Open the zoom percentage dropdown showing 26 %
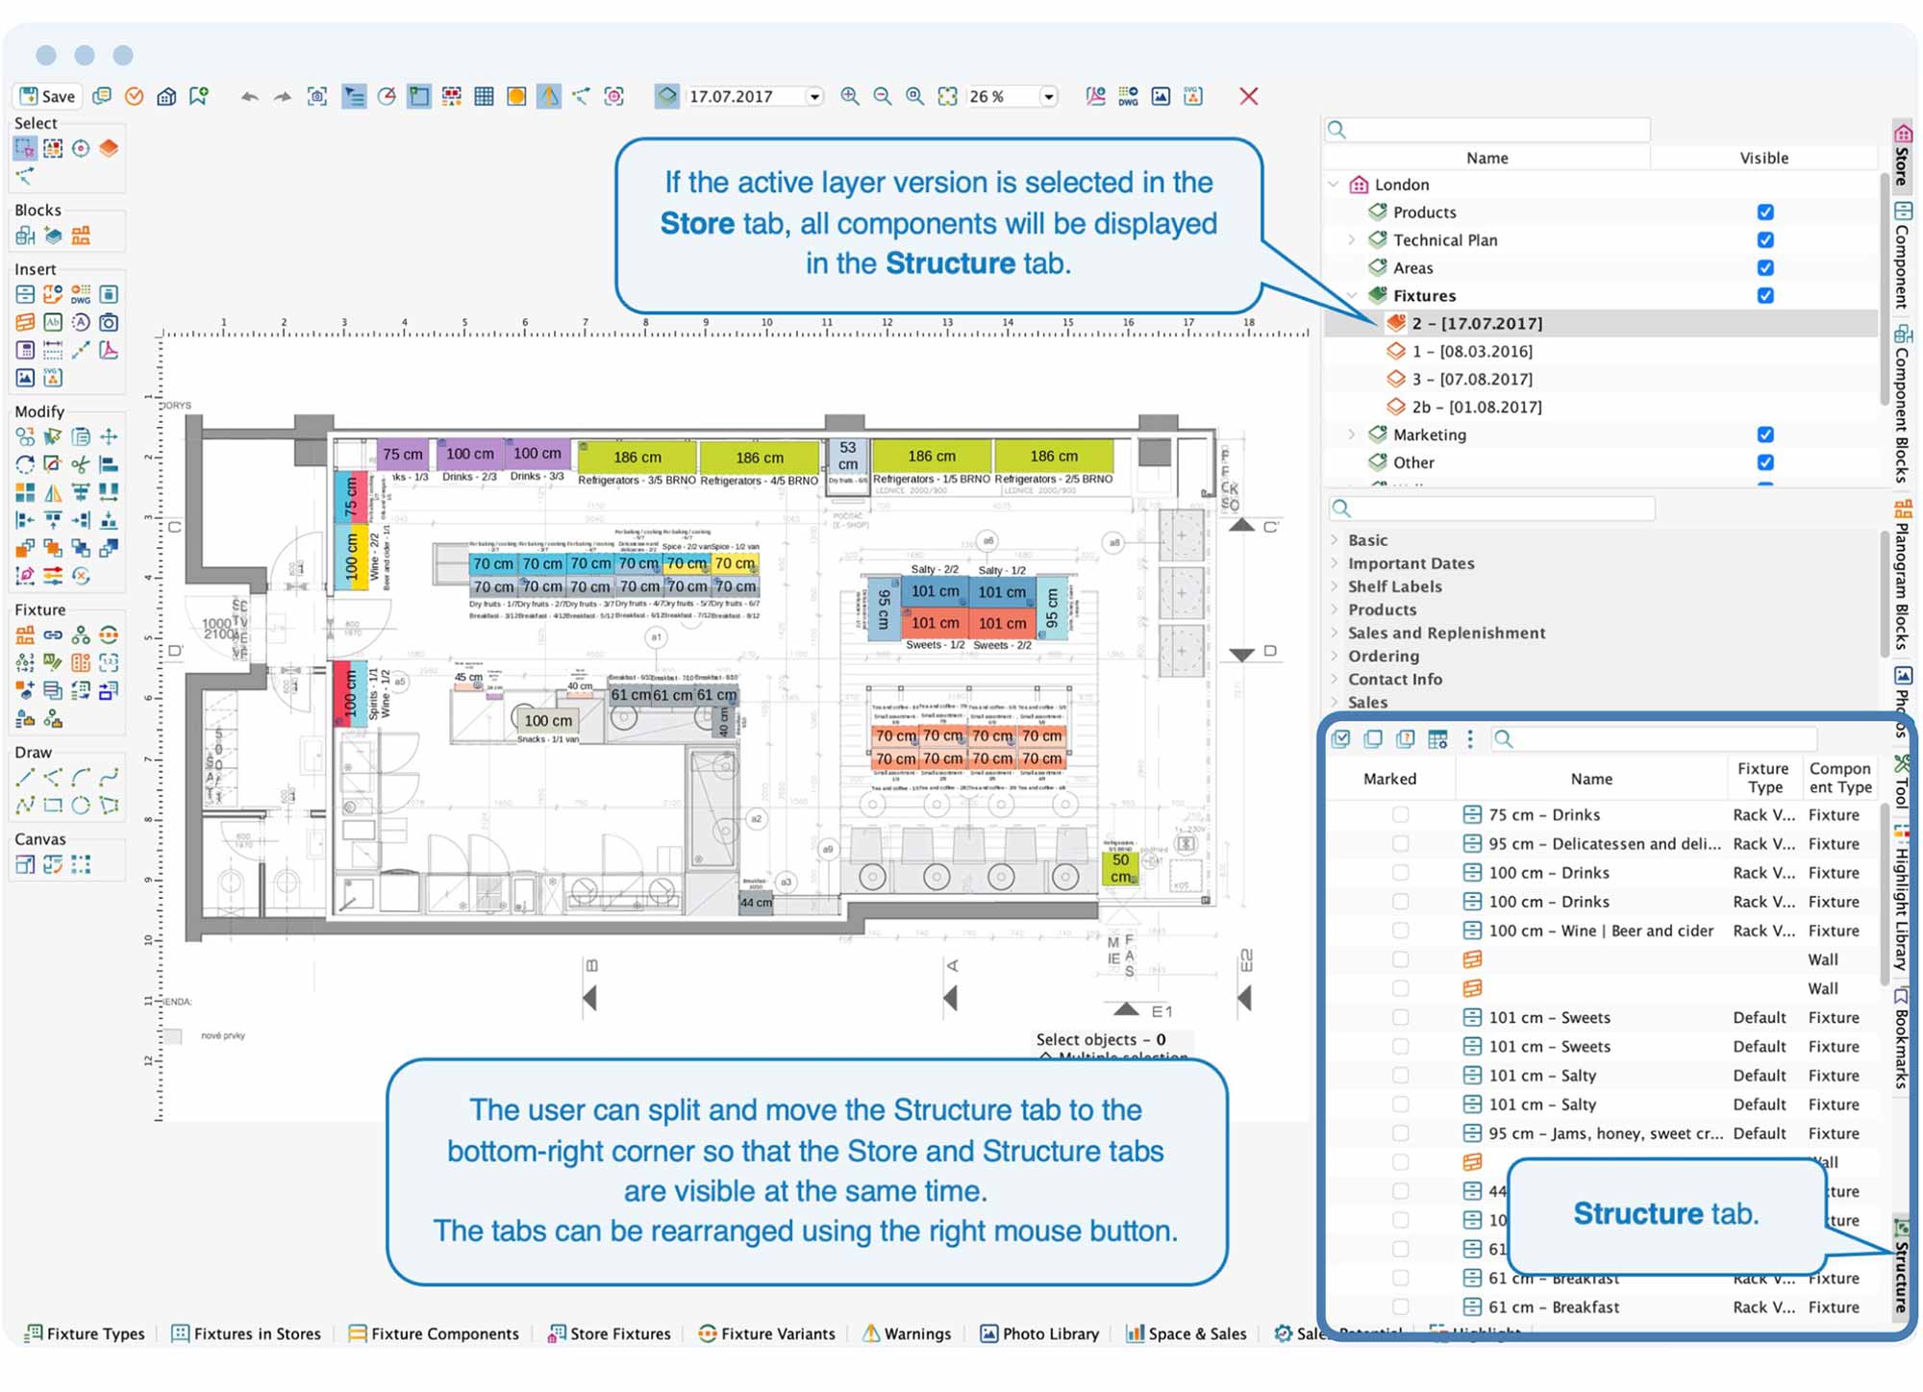 1049,96
